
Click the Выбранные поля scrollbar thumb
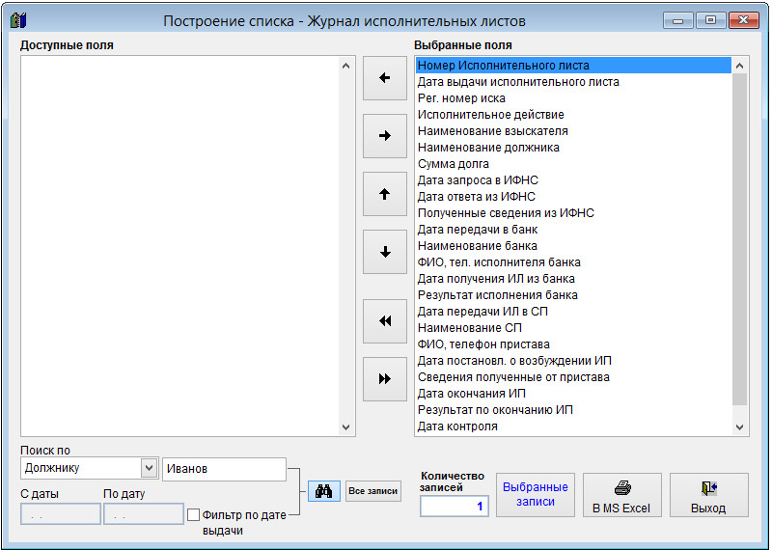coord(739,240)
